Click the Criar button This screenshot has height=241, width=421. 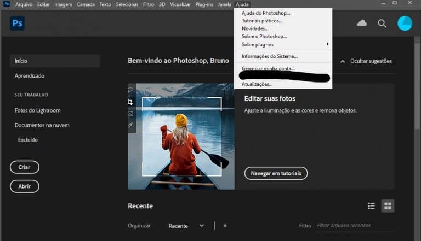click(25, 167)
